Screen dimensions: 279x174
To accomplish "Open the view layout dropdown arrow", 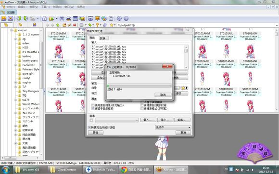I will 86,25.
